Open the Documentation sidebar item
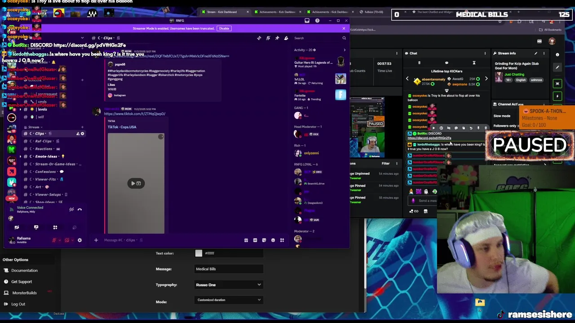 [x=24, y=271]
